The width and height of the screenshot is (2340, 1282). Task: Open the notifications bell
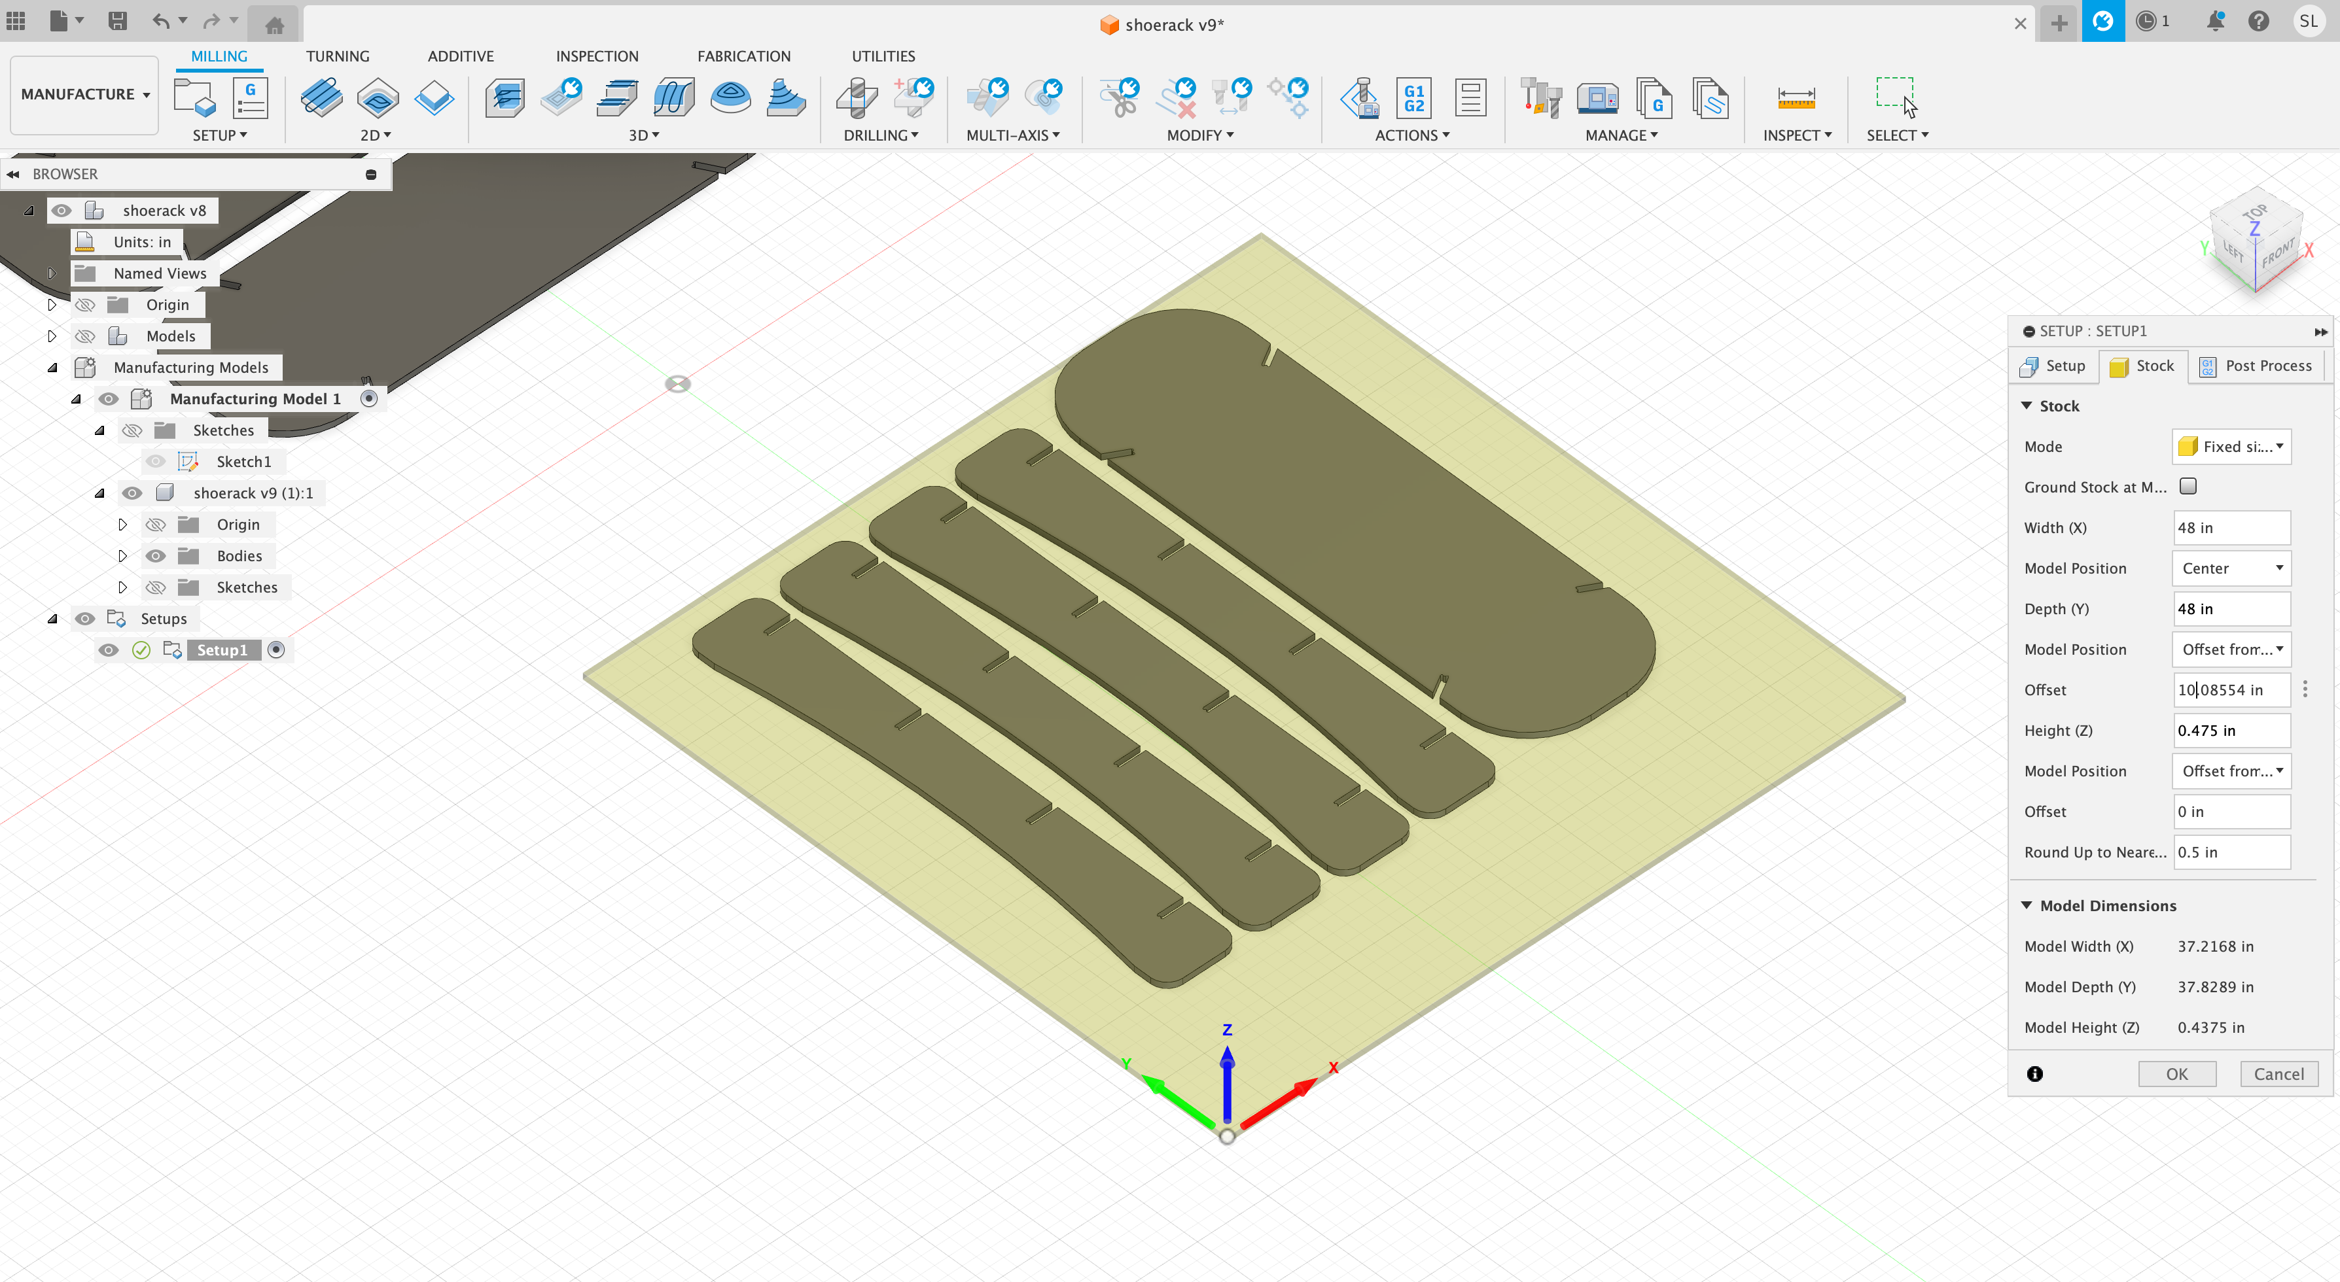tap(2216, 21)
